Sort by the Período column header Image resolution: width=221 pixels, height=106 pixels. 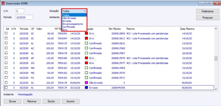tap(24, 29)
